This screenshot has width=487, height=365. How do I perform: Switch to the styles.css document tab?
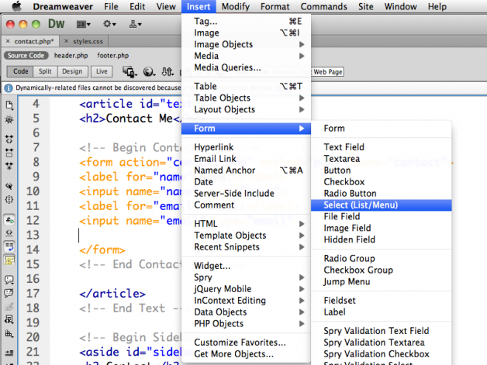click(x=88, y=41)
